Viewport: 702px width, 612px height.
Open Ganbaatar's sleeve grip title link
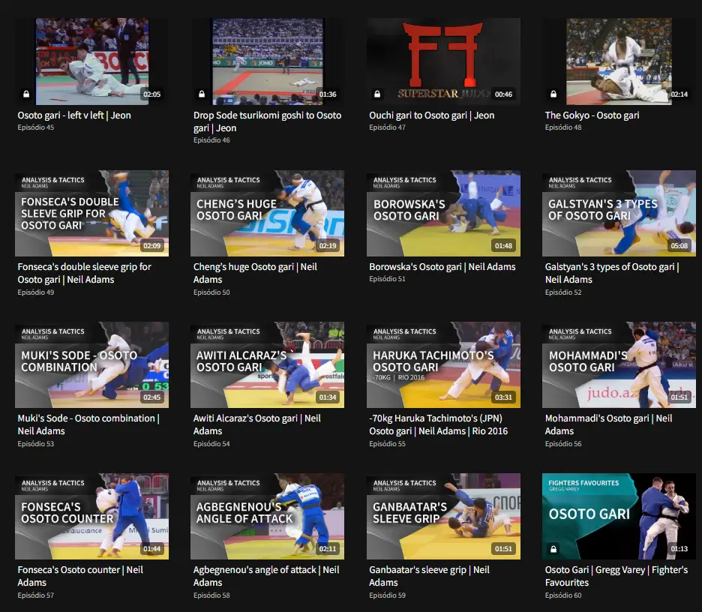pyautogui.click(x=429, y=576)
